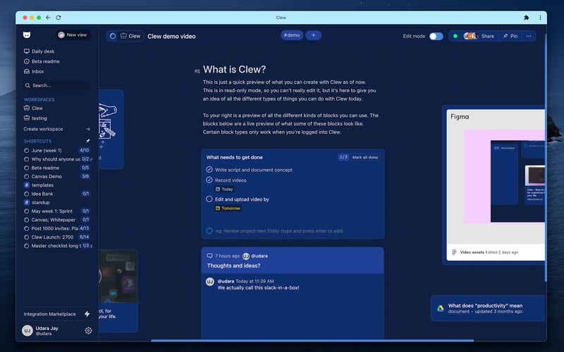Image resolution: width=564 pixels, height=352 pixels.
Task: Click the browser back arrow
Action: tap(48, 17)
